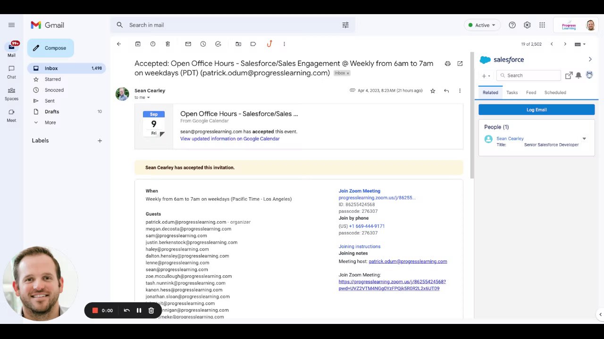Switch to Salesforce Feed tab
The image size is (604, 339).
click(531, 93)
